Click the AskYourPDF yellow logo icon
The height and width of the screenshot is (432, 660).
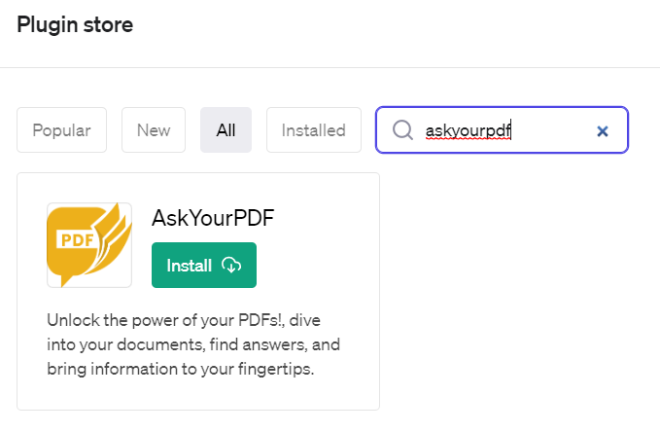88,245
